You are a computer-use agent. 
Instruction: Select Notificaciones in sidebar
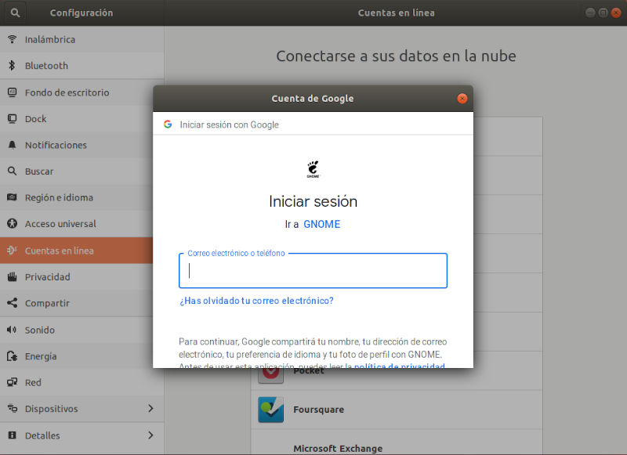coord(76,145)
